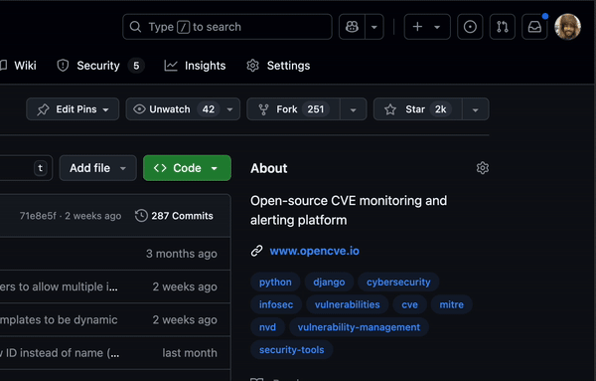Open the create new plus menu
596x381 pixels.
427,27
